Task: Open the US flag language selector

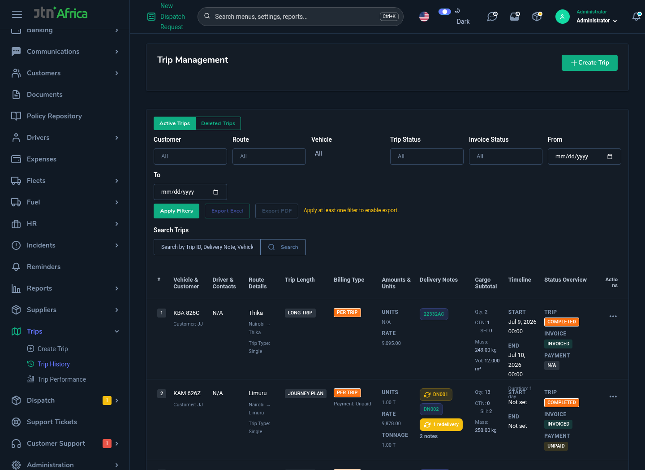Action: point(424,17)
